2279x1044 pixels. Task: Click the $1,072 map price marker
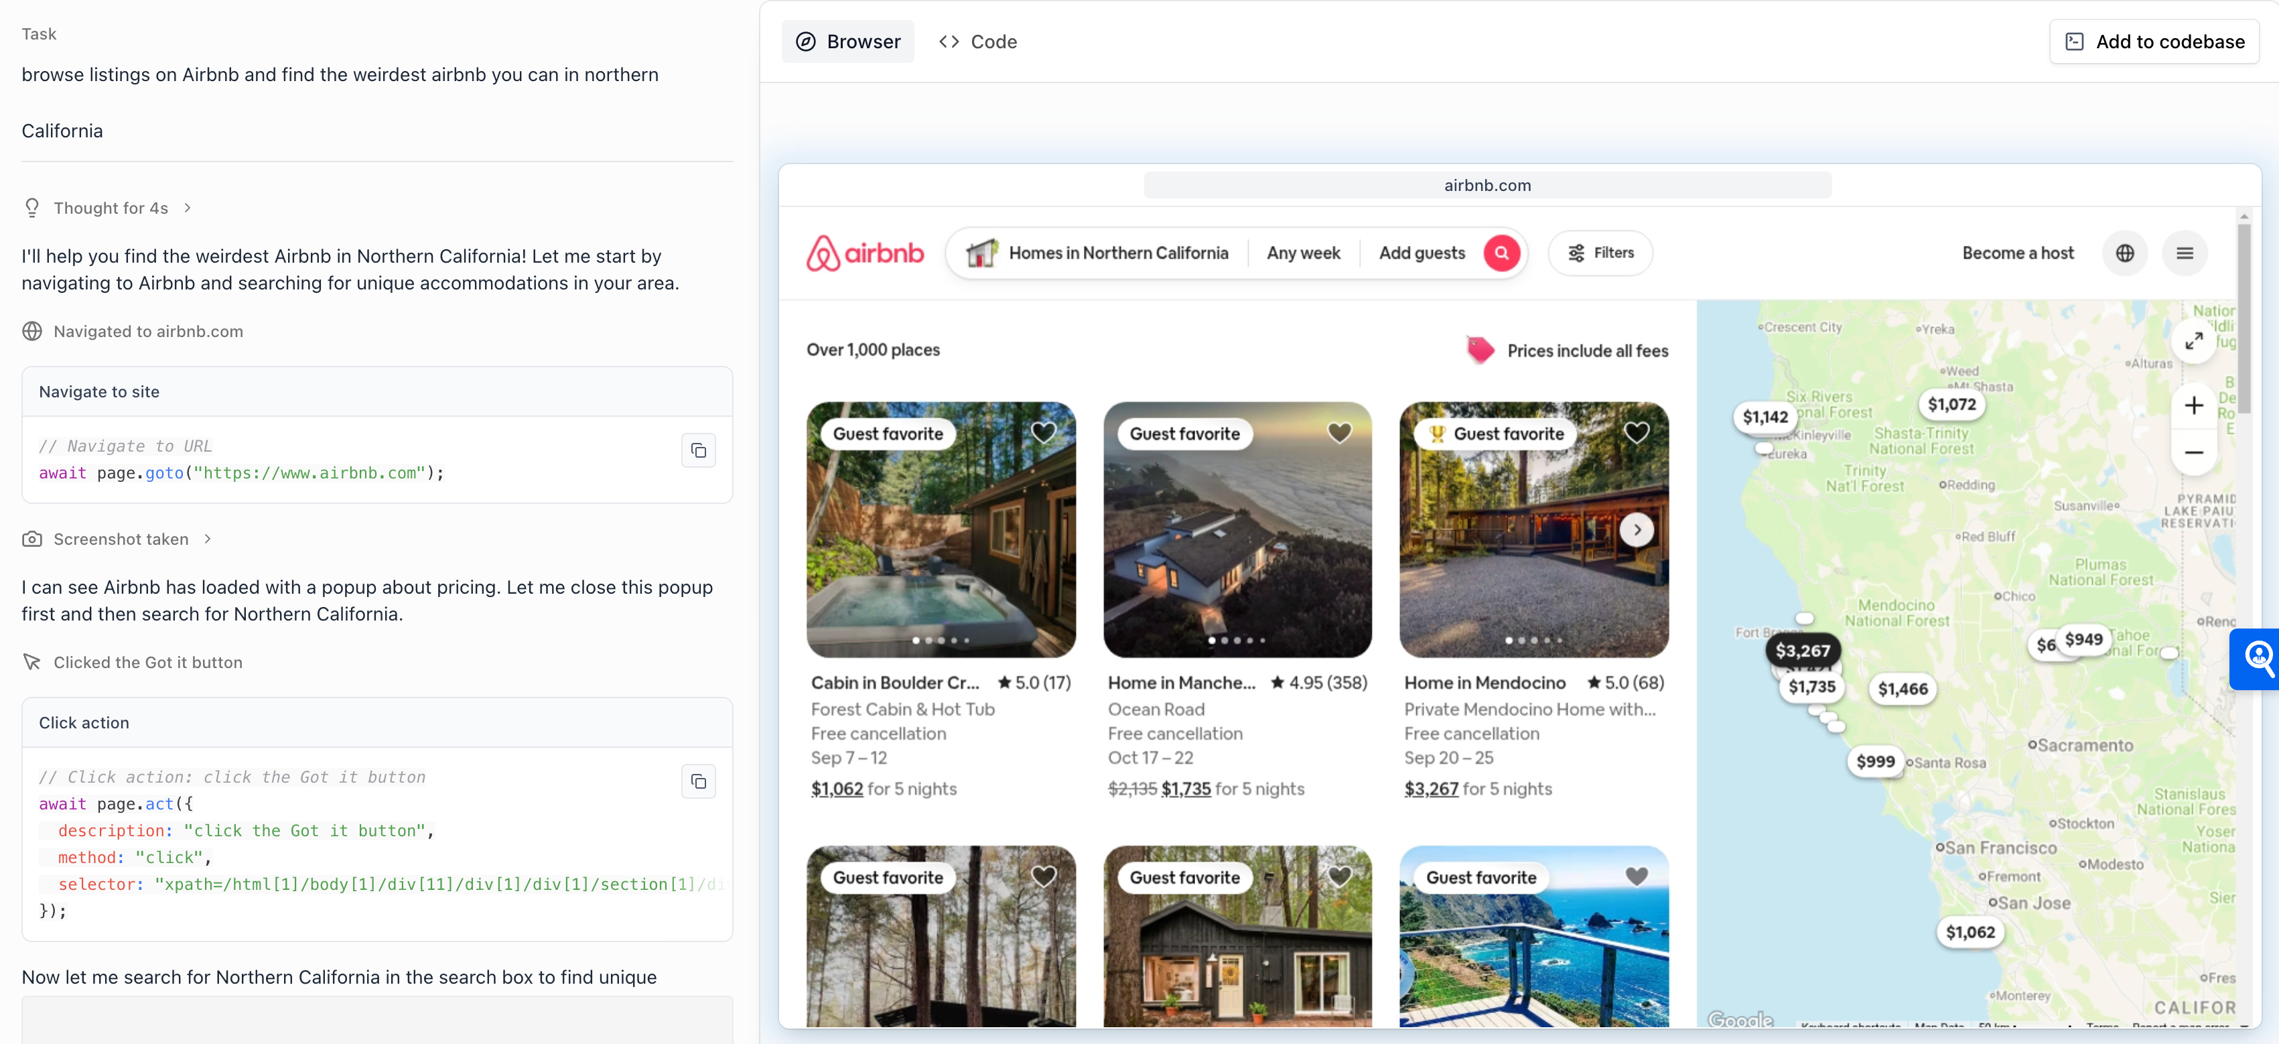click(x=1951, y=404)
